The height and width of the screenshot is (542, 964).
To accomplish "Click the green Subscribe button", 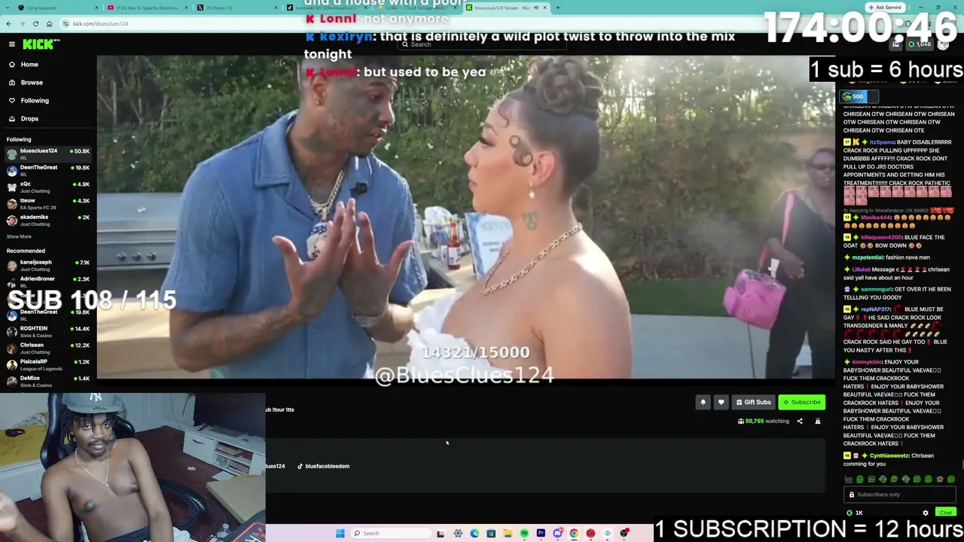I will pyautogui.click(x=801, y=402).
